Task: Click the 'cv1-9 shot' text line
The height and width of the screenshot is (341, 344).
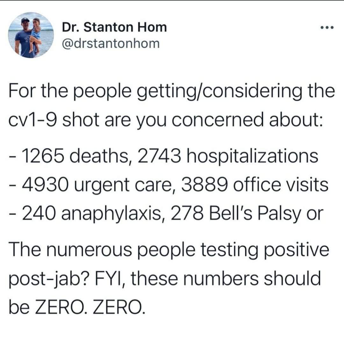Action: 166,120
